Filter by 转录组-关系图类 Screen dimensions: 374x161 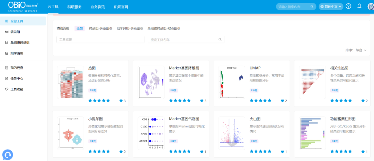click(x=101, y=29)
